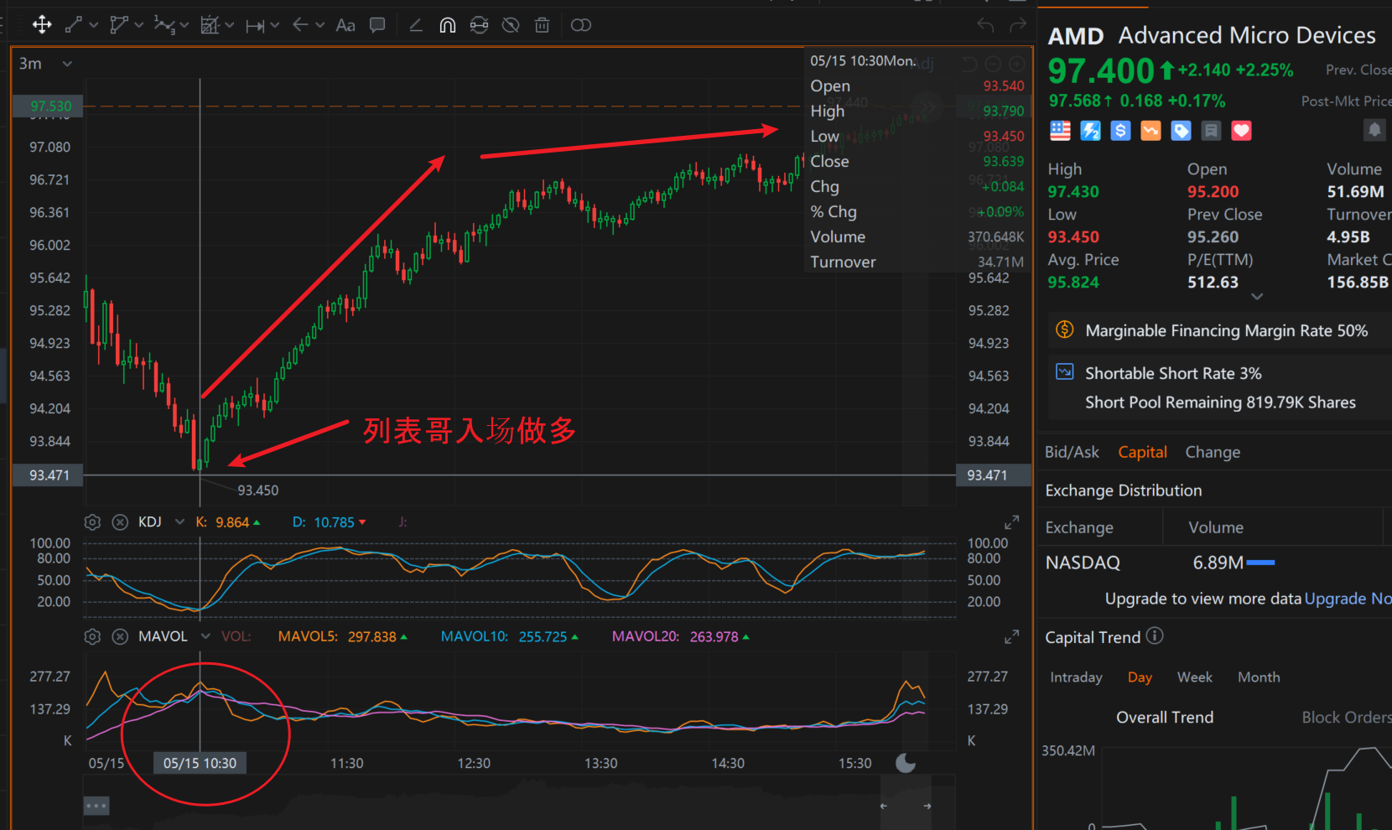Select the polygon shape drawing tool
The image size is (1392, 830).
(x=119, y=25)
